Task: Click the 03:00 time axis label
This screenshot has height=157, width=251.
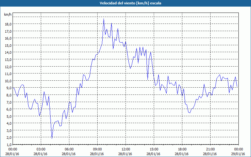Action: 41,149
